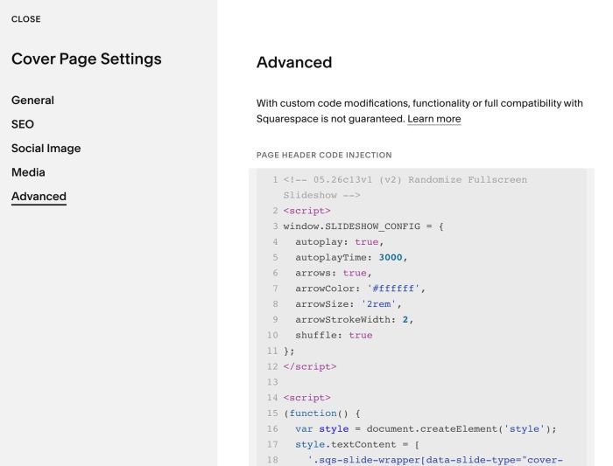Click the 'arrows: true' code line
Screen dimensions: 613x466
[333, 273]
